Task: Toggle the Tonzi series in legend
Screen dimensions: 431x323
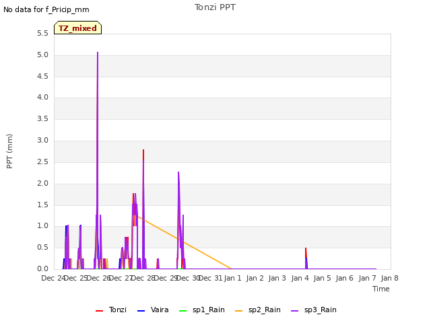Action: click(x=111, y=310)
